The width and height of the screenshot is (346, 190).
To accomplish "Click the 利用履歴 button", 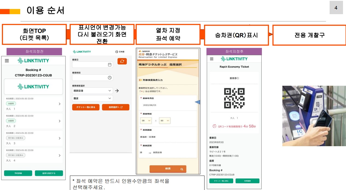I will point(247,181).
